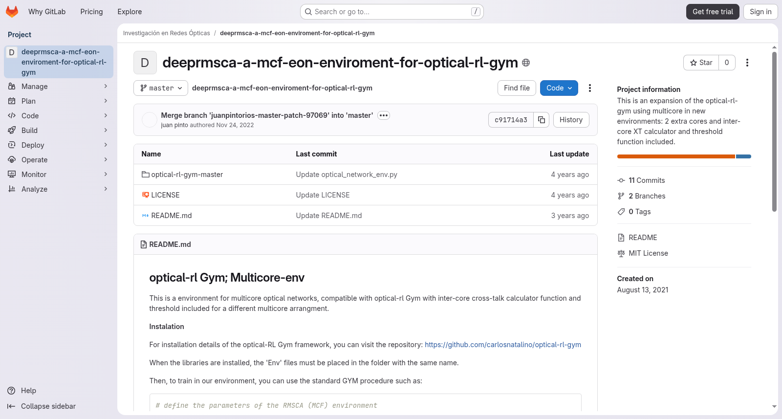Screen dimensions: 782x419
Task: Click the Help question mark icon
Action: click(11, 391)
